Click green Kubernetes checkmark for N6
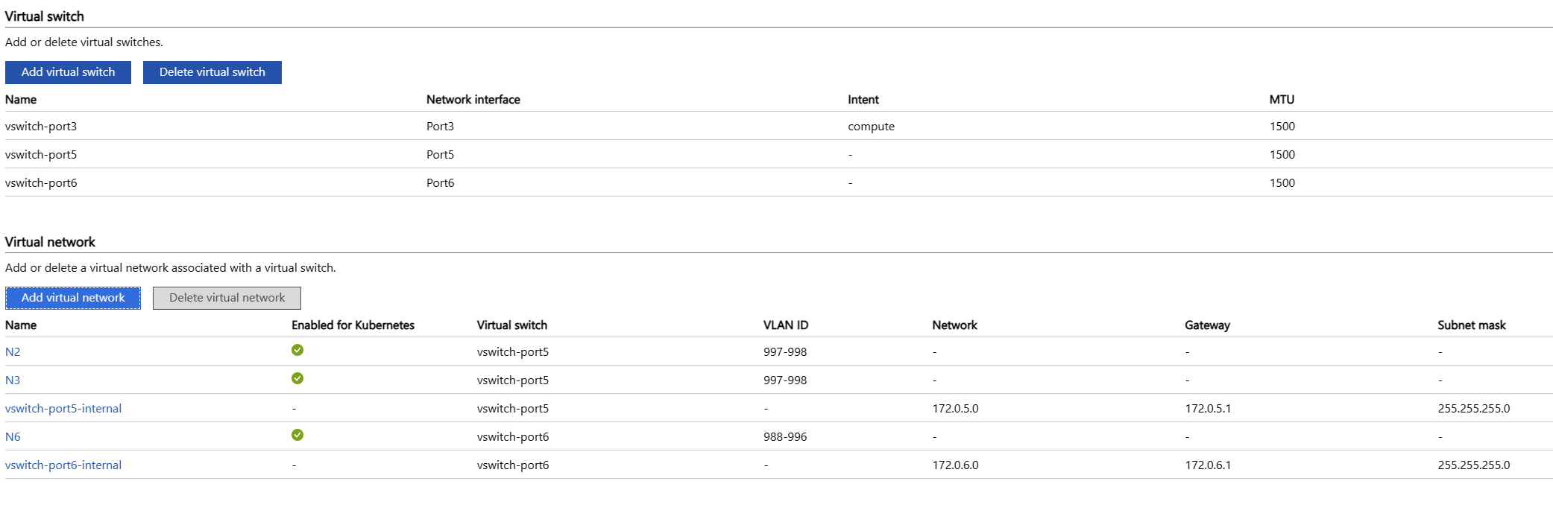 297,435
